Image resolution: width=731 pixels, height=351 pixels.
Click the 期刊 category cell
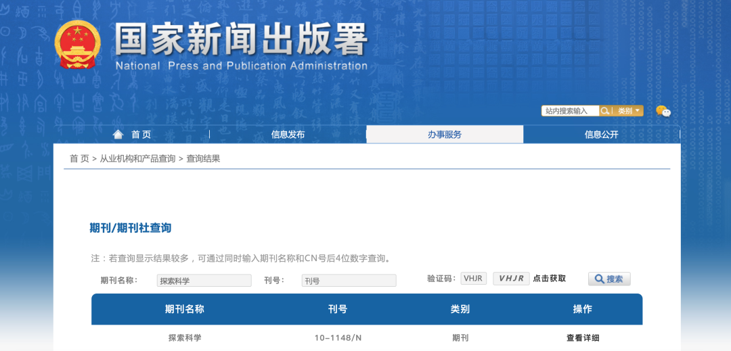[460, 338]
